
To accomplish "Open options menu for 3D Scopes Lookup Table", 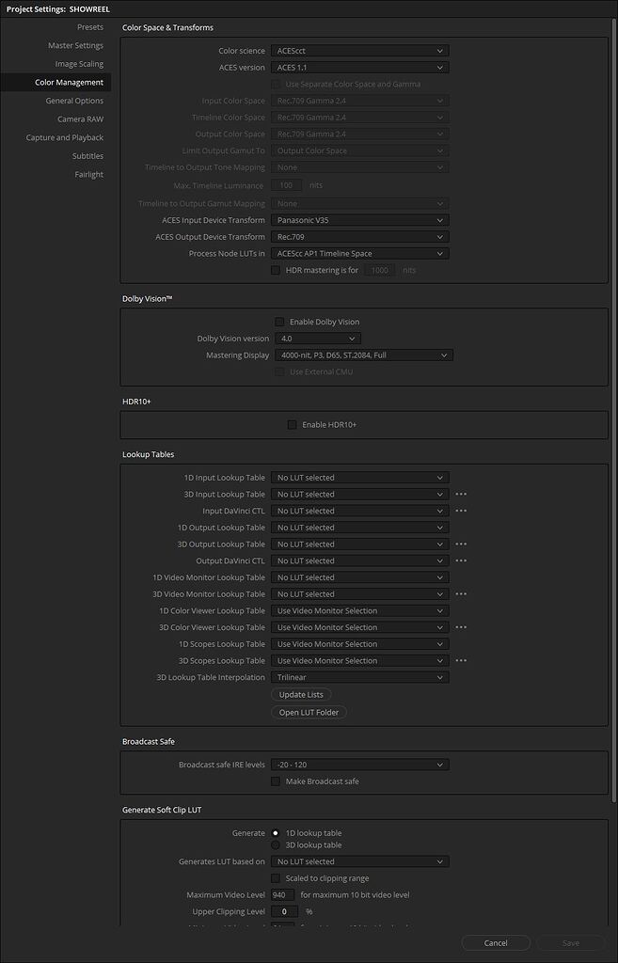I will point(459,660).
